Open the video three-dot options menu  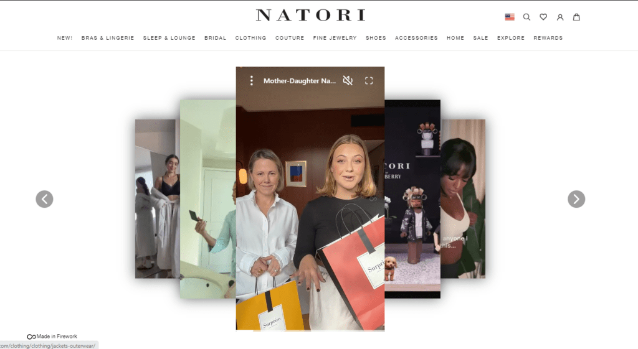[x=252, y=80]
